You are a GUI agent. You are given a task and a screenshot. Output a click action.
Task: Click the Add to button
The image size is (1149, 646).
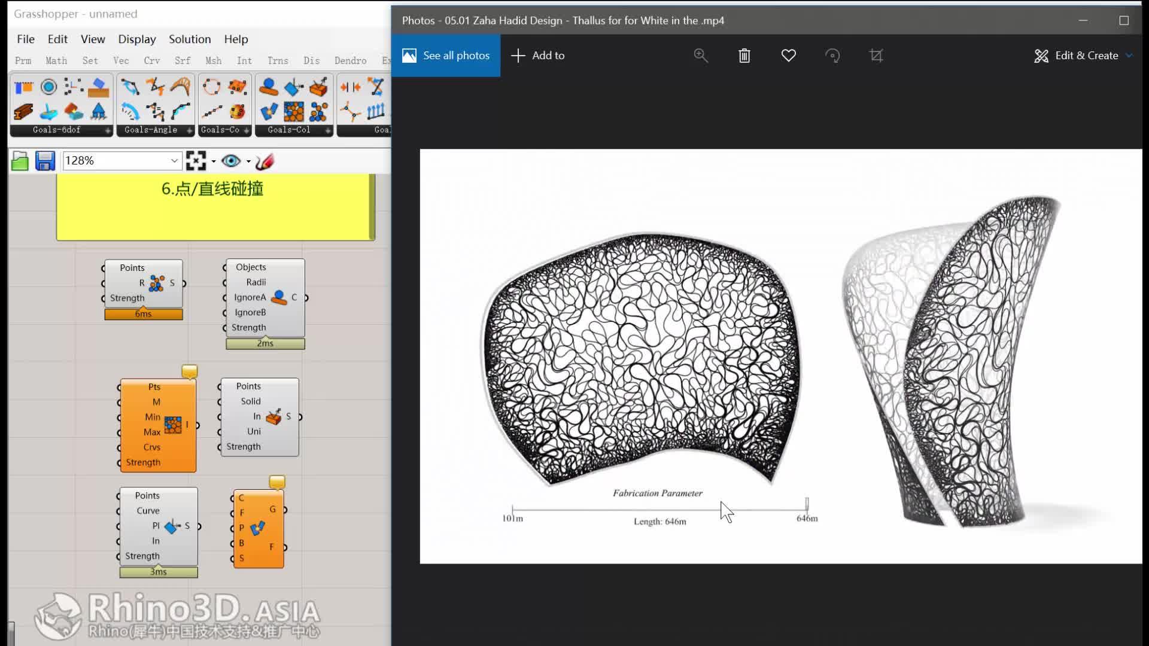coord(537,56)
